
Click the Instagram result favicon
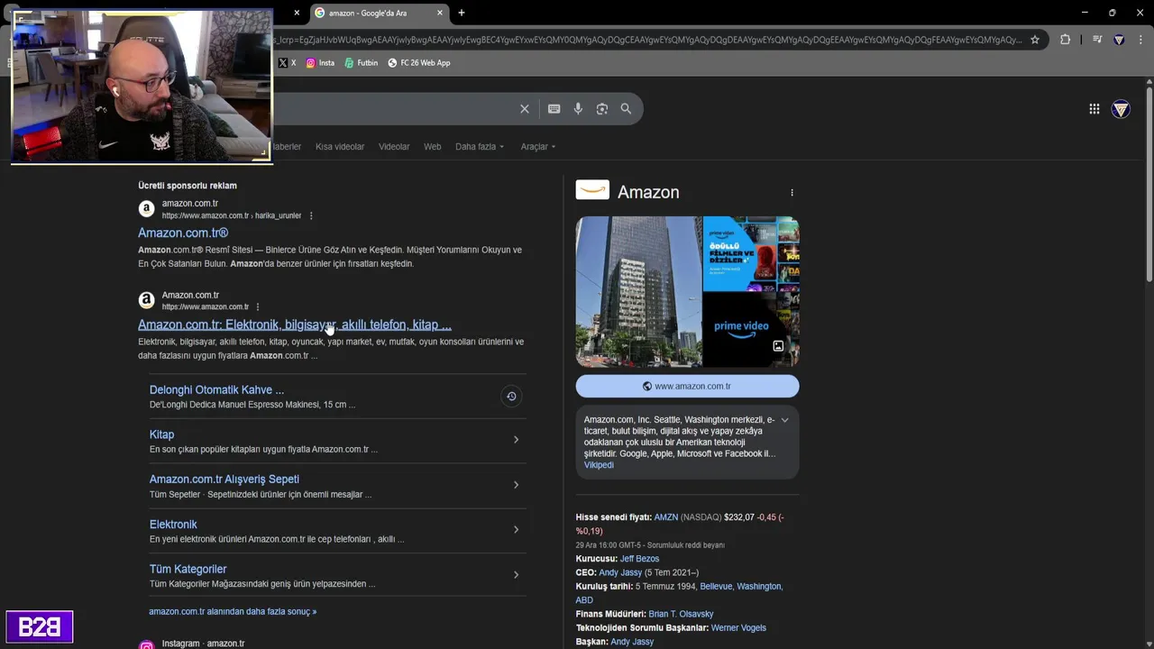[146, 644]
